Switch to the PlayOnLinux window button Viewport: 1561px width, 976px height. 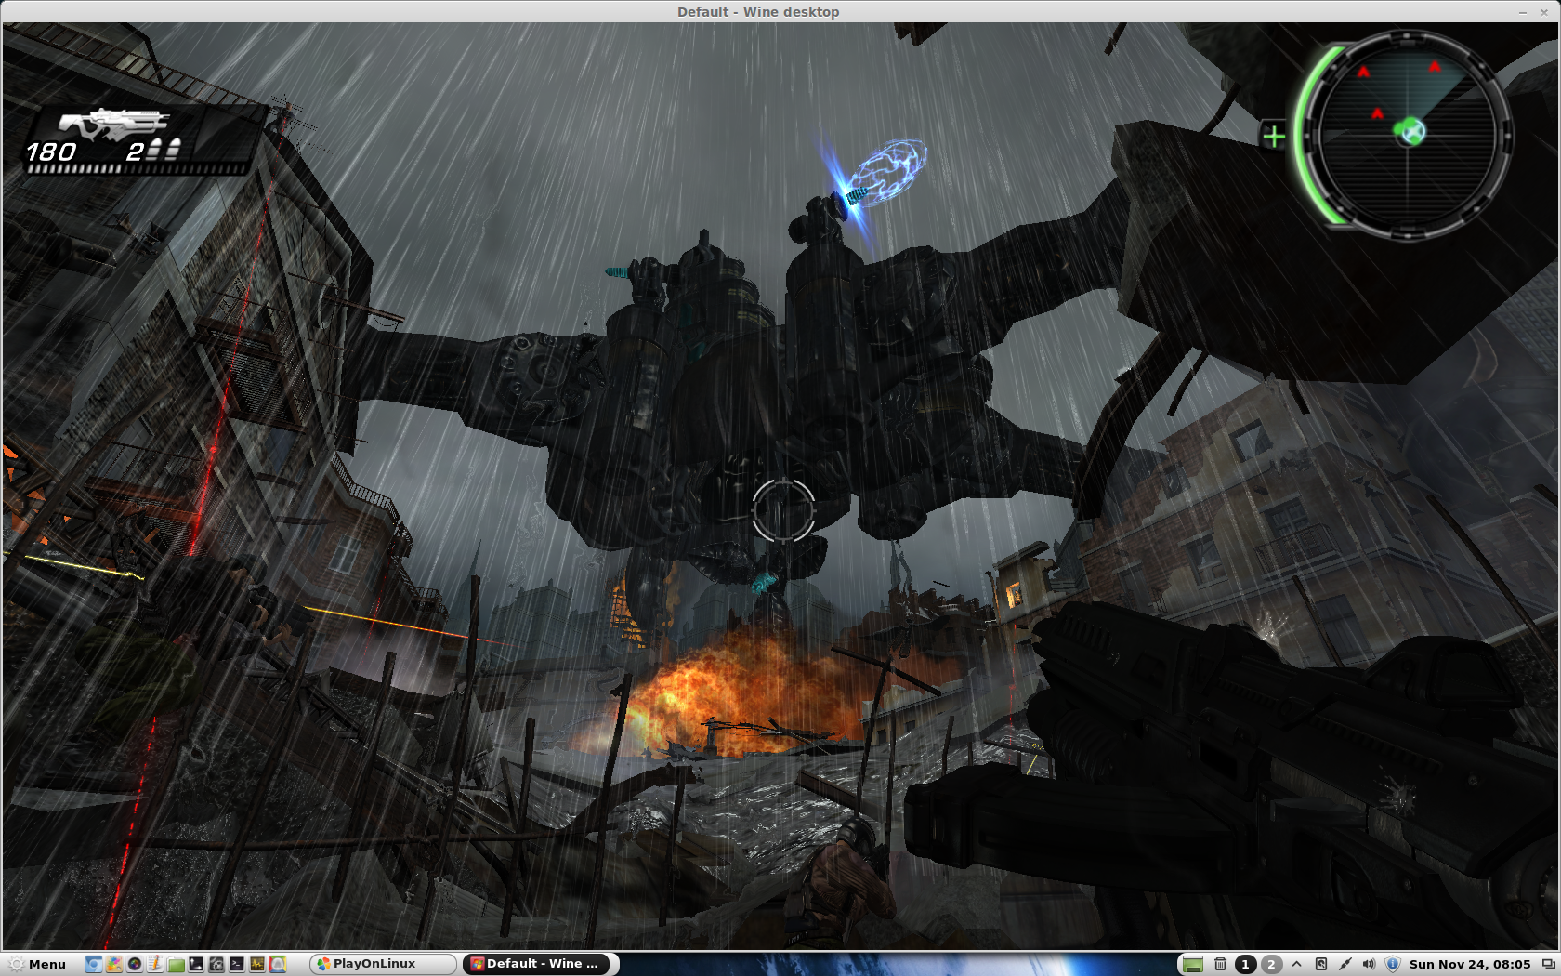point(383,964)
